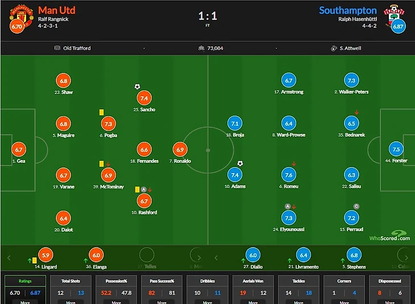Click Ronaldo's 6.9 rating circle
The image size is (415, 304).
tap(180, 149)
